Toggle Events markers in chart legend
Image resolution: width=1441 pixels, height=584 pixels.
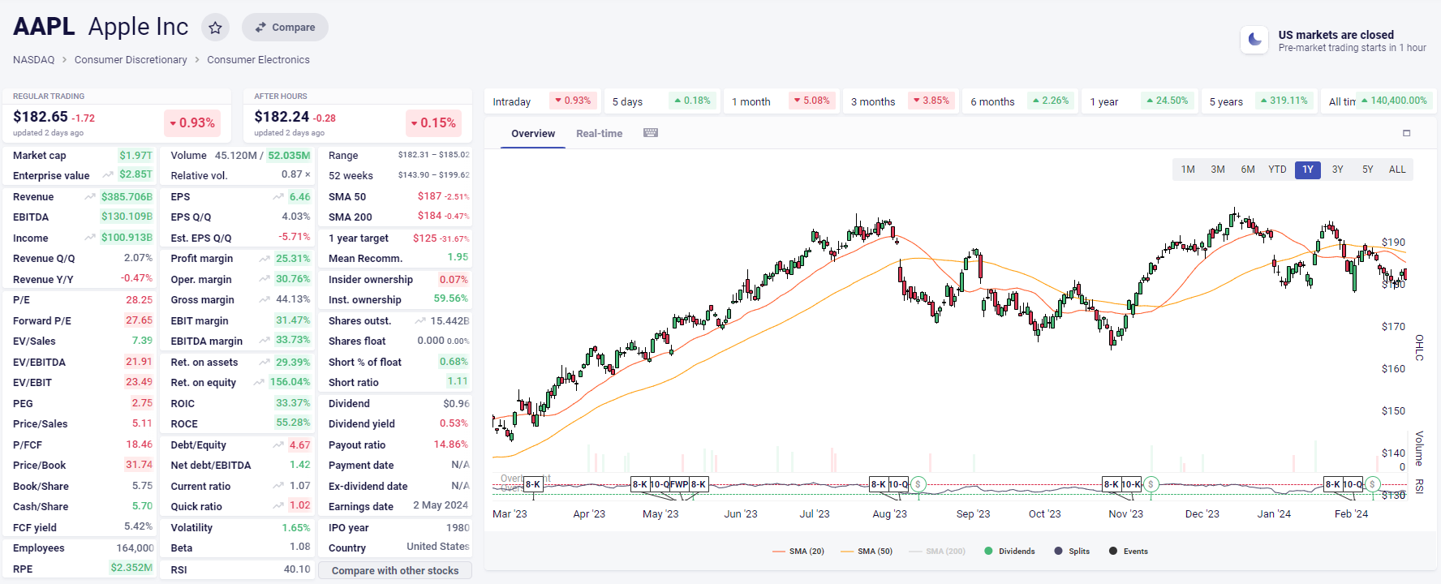tap(1129, 552)
